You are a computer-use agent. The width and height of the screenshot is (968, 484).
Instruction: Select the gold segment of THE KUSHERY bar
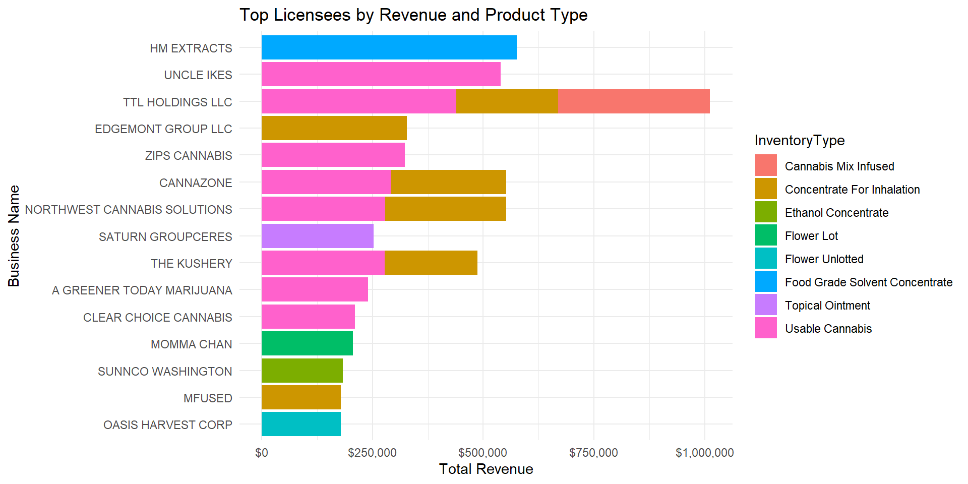pos(431,263)
